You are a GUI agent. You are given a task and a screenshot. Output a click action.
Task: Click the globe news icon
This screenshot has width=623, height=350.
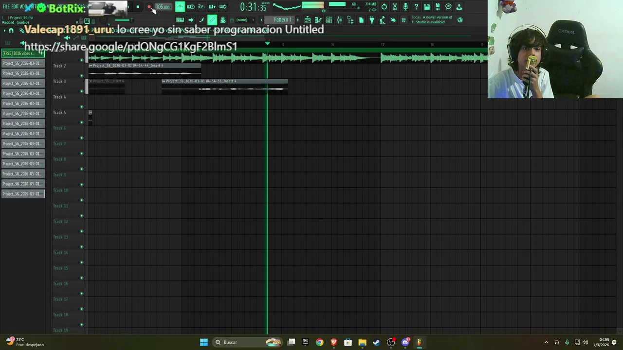460,20
